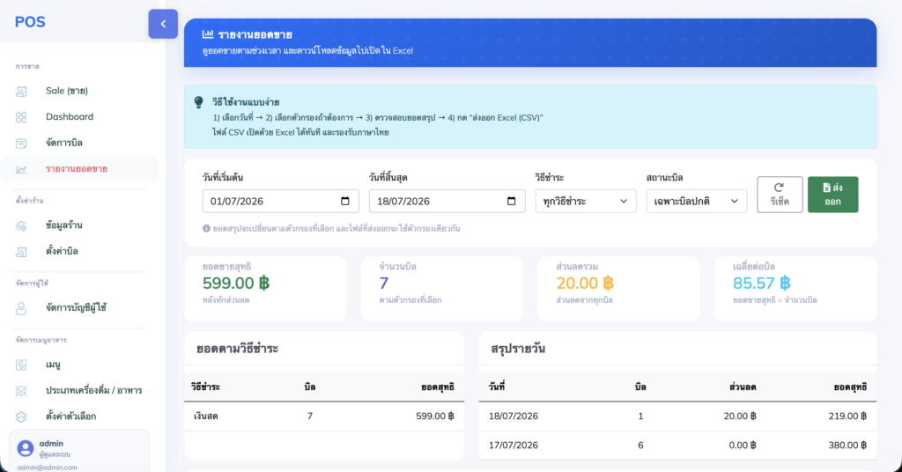Click the ตั้งค่าบิล sidebar icon
The width and height of the screenshot is (902, 472).
click(21, 251)
